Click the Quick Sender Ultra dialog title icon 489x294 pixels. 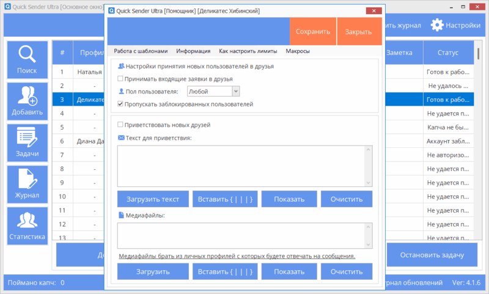coord(112,11)
